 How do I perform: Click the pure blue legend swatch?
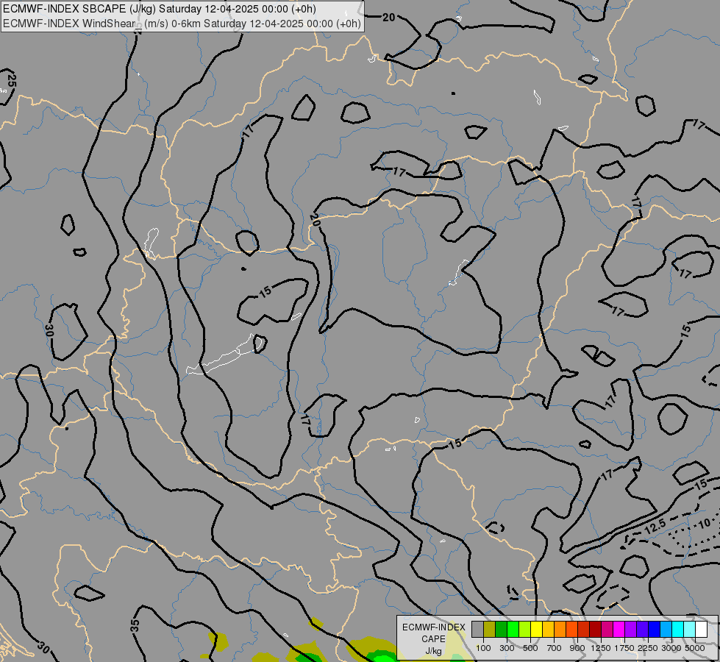tap(654, 630)
